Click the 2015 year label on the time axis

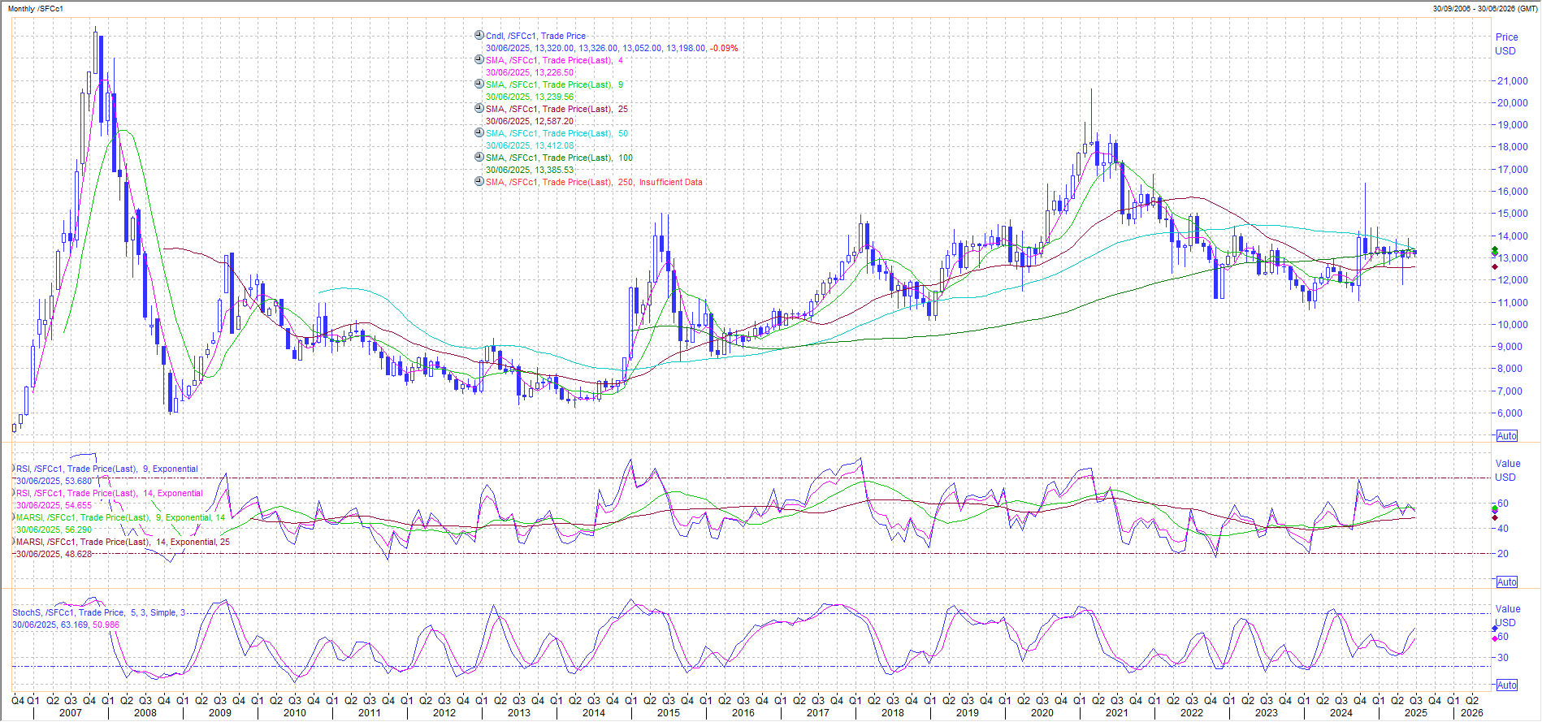(x=669, y=712)
